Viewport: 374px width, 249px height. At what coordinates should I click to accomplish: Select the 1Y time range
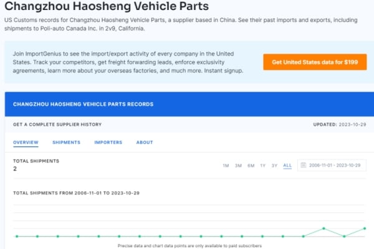tap(262, 166)
